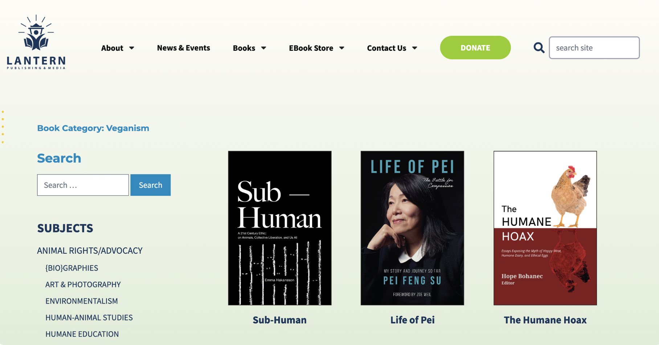This screenshot has width=659, height=345.
Task: Expand the About dropdown arrow
Action: coord(132,48)
